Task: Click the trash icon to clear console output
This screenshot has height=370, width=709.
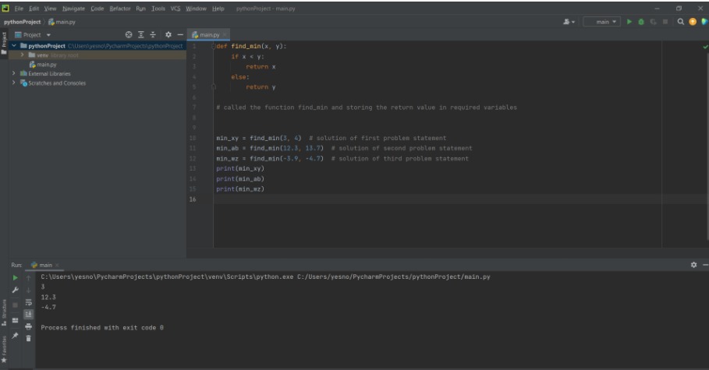Action: click(x=29, y=338)
